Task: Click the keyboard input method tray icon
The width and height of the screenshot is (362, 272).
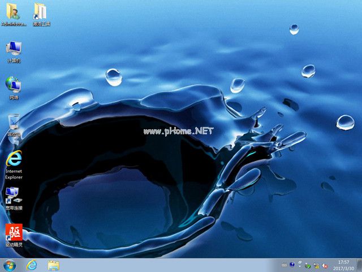Action: click(x=285, y=265)
